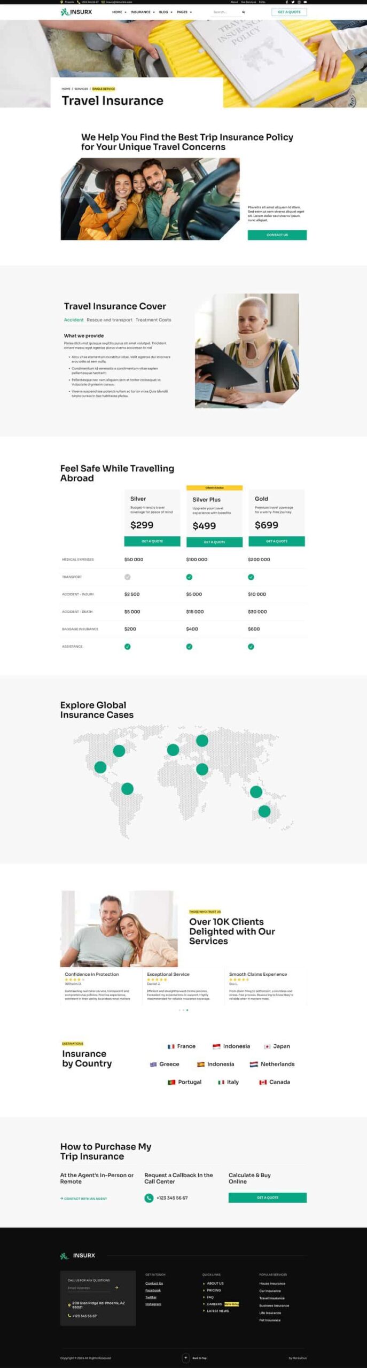
Task: Click the Contact Us button near the family photo
Action: click(277, 235)
